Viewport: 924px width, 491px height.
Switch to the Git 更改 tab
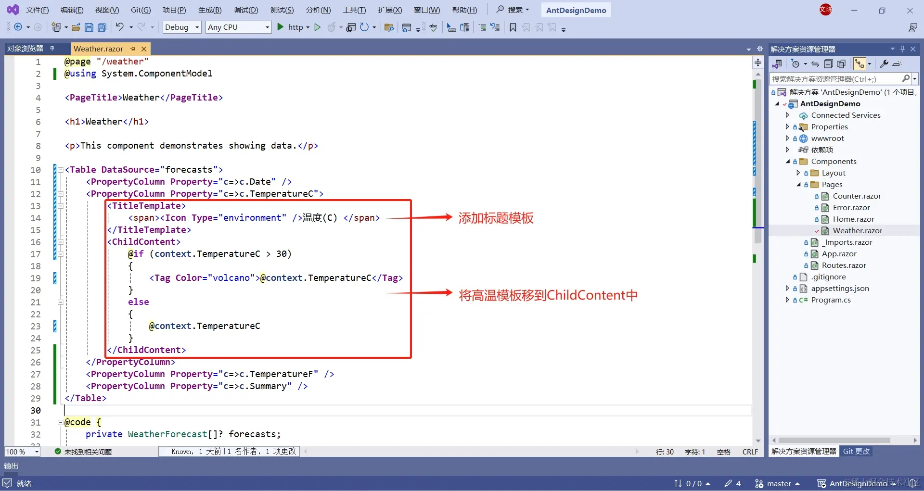[x=856, y=452]
